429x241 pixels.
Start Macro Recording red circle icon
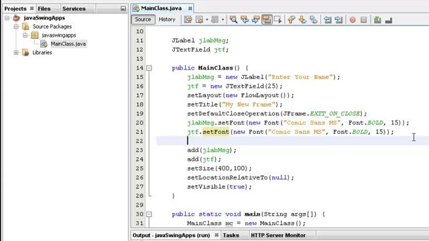click(x=353, y=19)
